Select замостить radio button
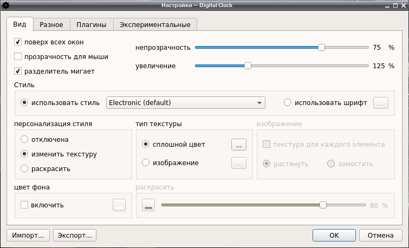Screen dimensions: 409x248 [331, 164]
